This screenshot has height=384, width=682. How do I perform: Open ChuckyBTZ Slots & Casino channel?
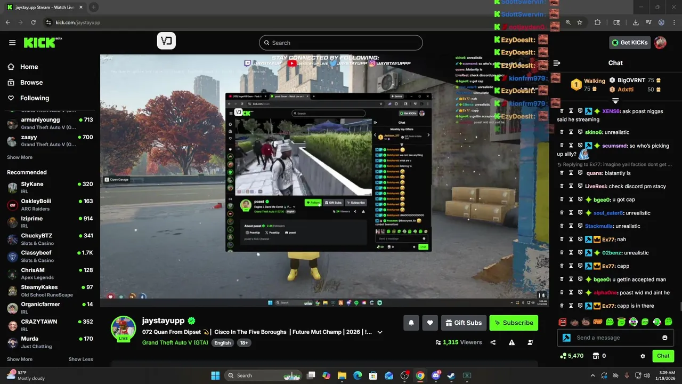click(x=50, y=239)
